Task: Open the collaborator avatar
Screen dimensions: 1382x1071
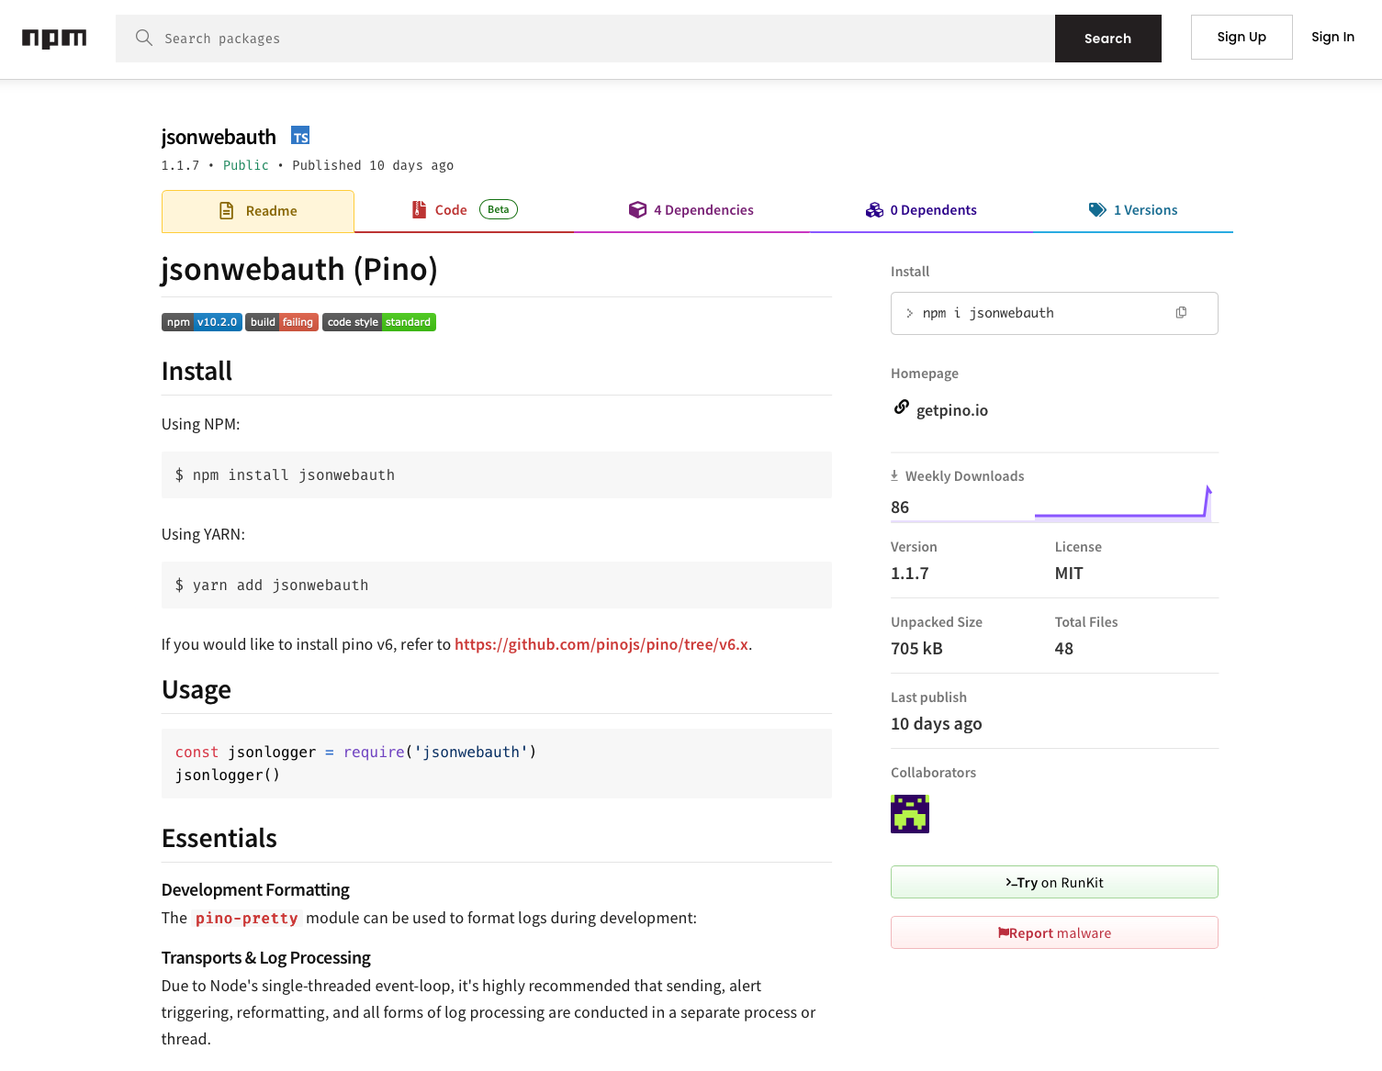Action: click(910, 814)
